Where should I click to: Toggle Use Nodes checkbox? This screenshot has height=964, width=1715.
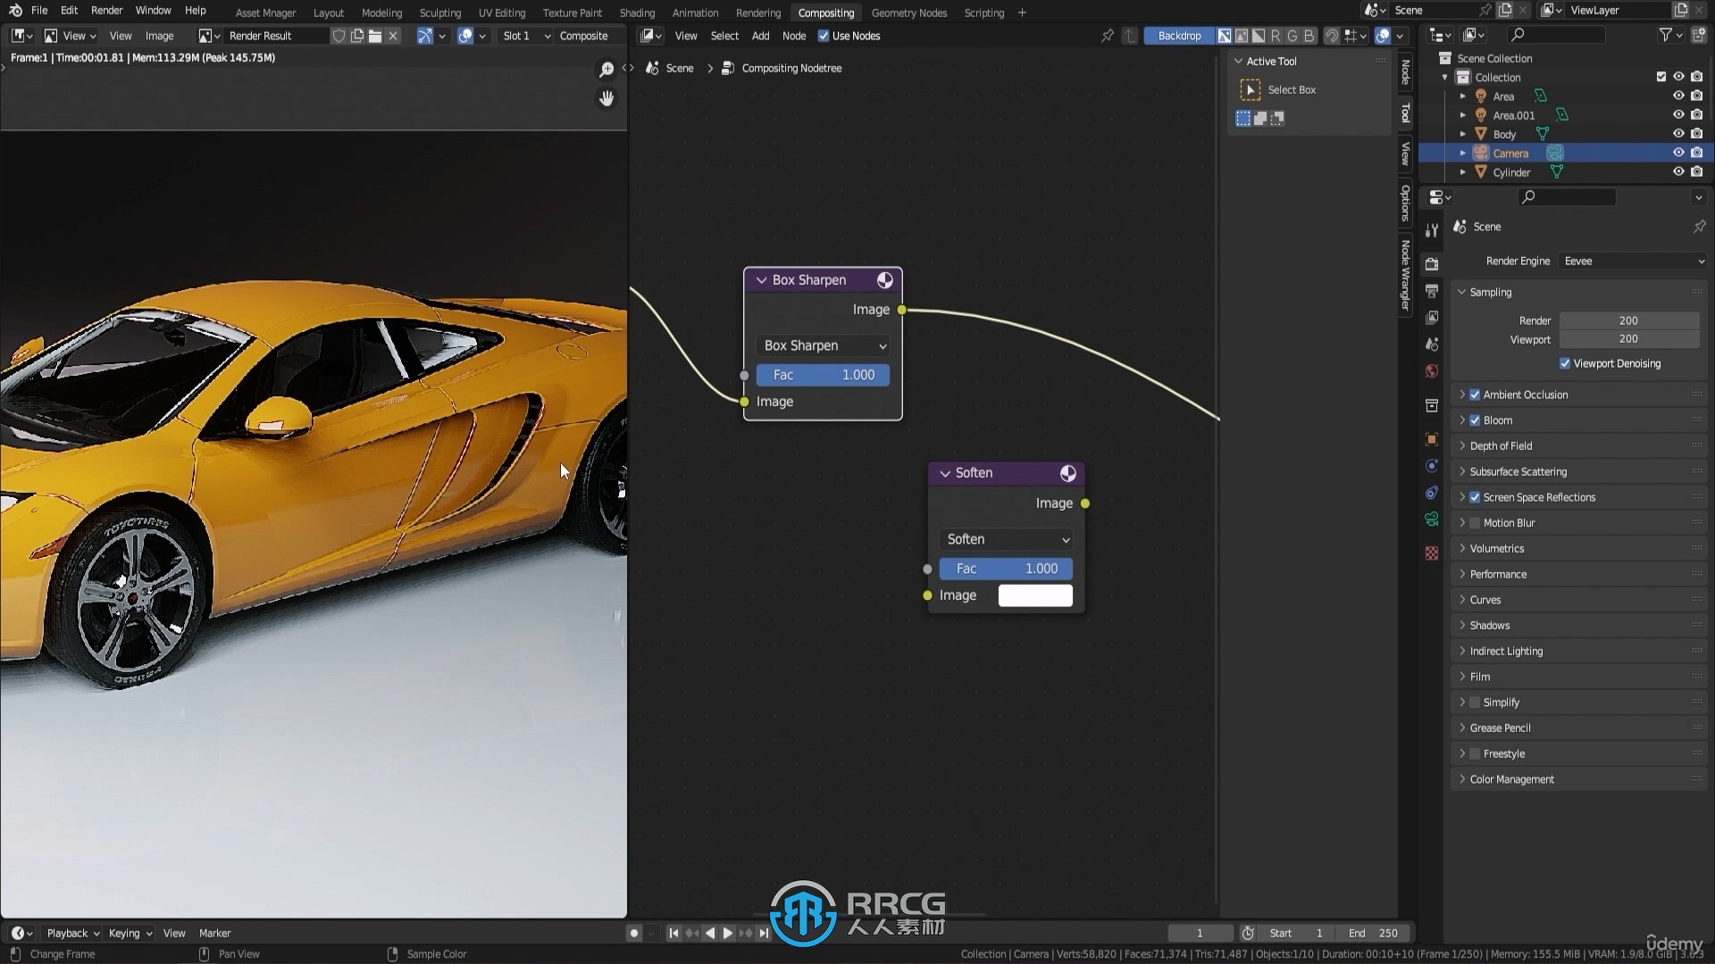pos(824,36)
